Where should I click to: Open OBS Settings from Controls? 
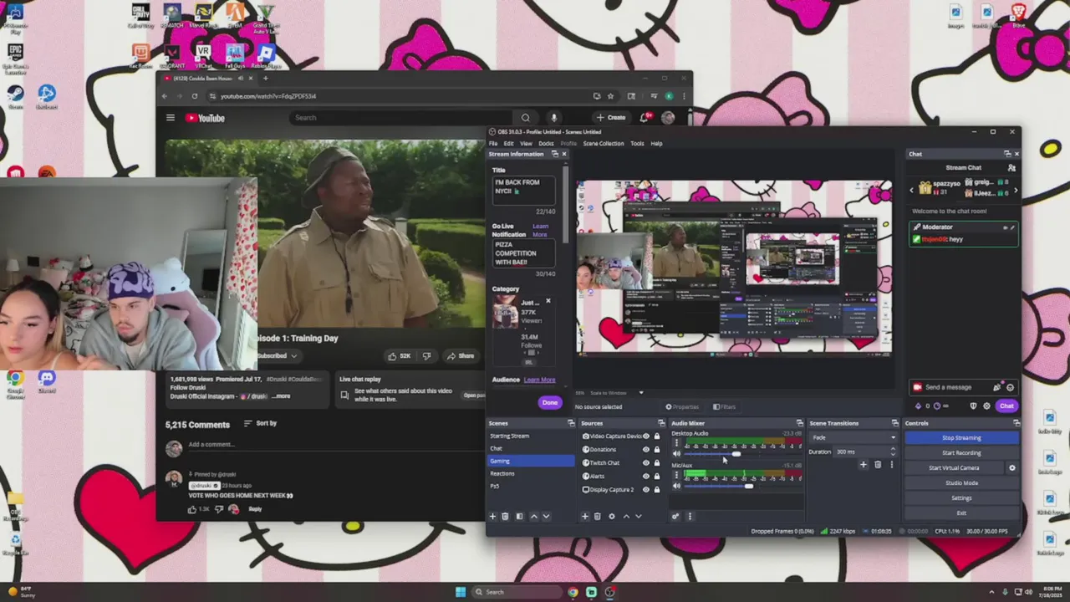pyautogui.click(x=961, y=498)
